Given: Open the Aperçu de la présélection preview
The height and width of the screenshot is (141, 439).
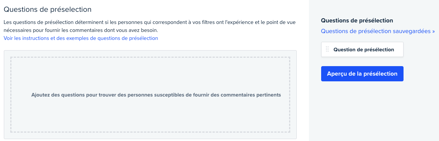Looking at the screenshot, I should 362,74.
